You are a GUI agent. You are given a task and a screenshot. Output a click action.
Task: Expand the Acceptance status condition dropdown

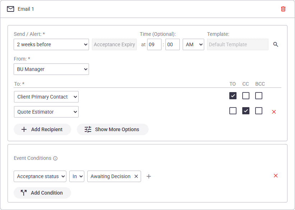pos(40,176)
